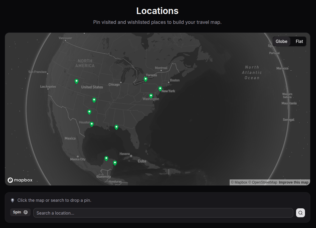This screenshot has width=316, height=228.
Task: Click the Los Angeles map label
Action: [x=48, y=87]
